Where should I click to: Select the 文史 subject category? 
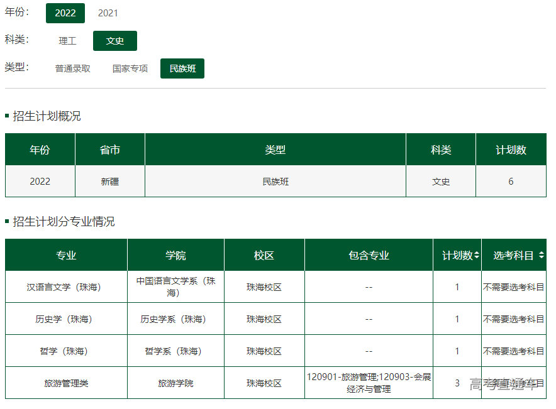tap(115, 41)
